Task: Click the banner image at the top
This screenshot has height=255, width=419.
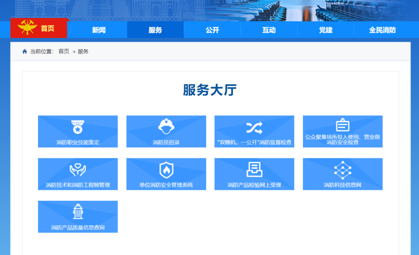Action: [x=209, y=9]
